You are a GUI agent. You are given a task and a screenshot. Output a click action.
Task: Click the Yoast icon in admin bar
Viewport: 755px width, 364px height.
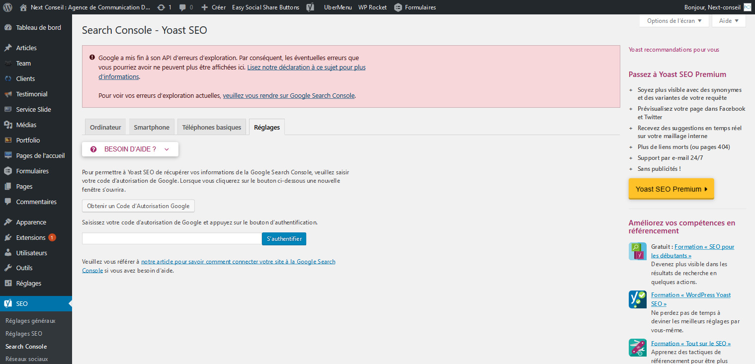click(310, 7)
